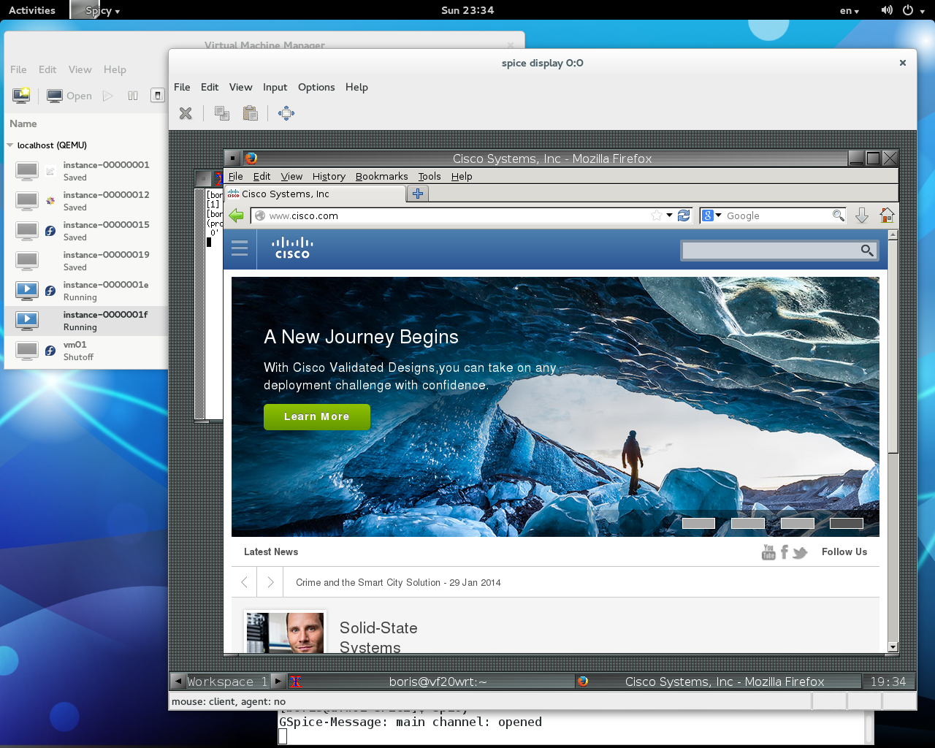Select the last carousel position indicator
935x748 pixels.
[847, 523]
